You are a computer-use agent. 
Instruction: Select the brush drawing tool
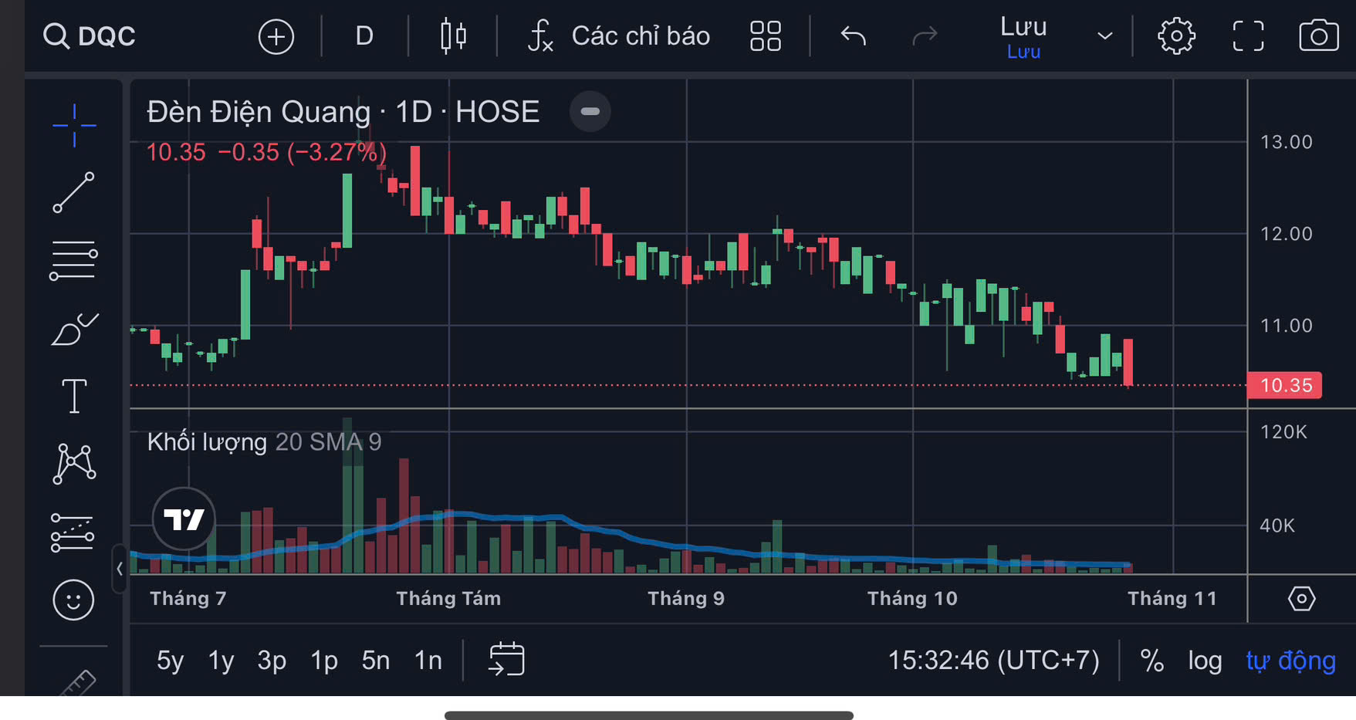tap(74, 330)
